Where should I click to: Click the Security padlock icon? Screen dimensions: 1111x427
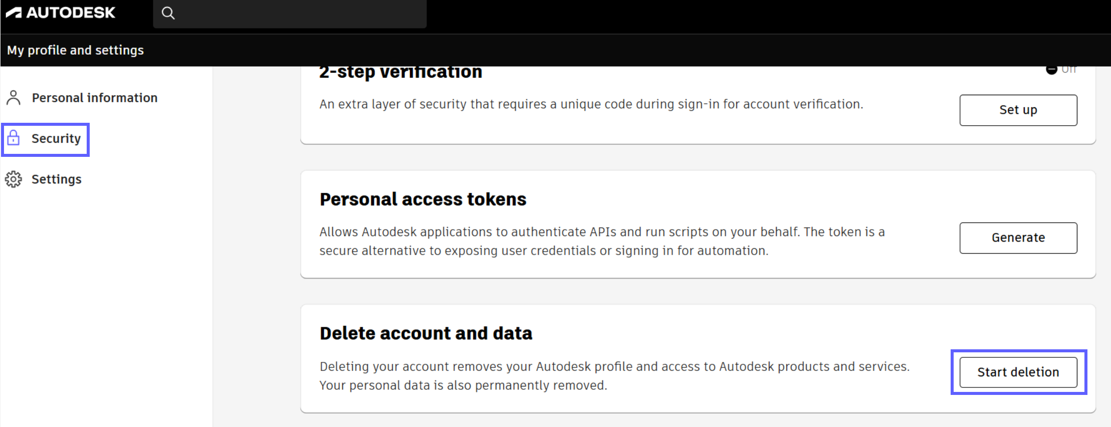(14, 138)
